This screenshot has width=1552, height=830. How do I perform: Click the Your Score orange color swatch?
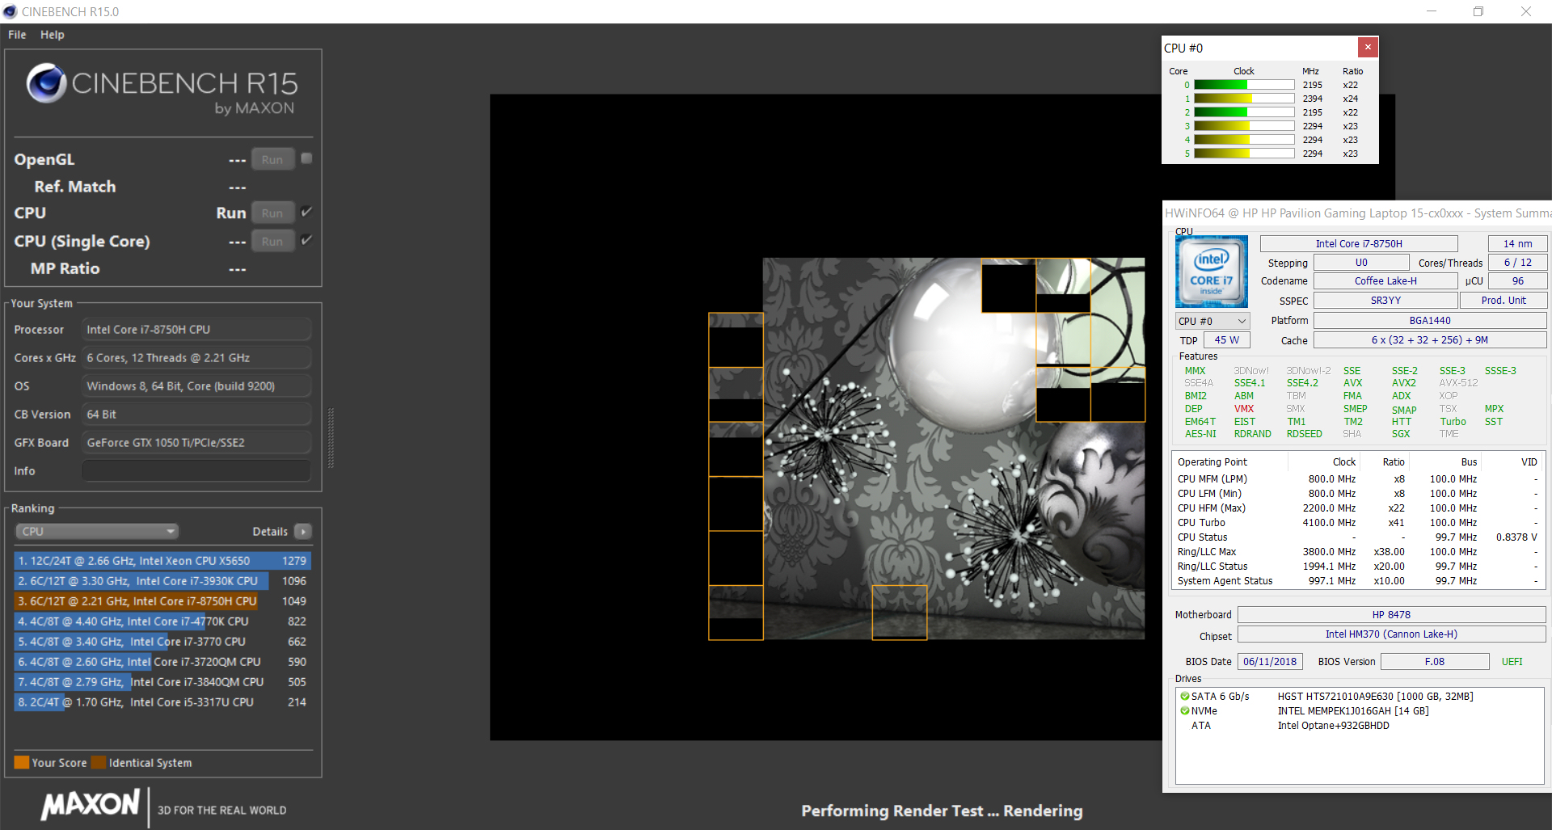(22, 762)
